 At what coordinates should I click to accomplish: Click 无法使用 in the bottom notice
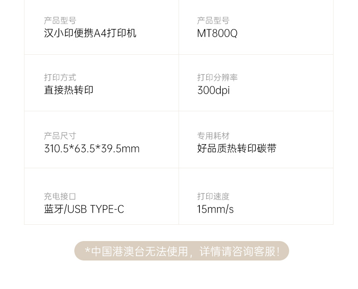click(x=166, y=251)
